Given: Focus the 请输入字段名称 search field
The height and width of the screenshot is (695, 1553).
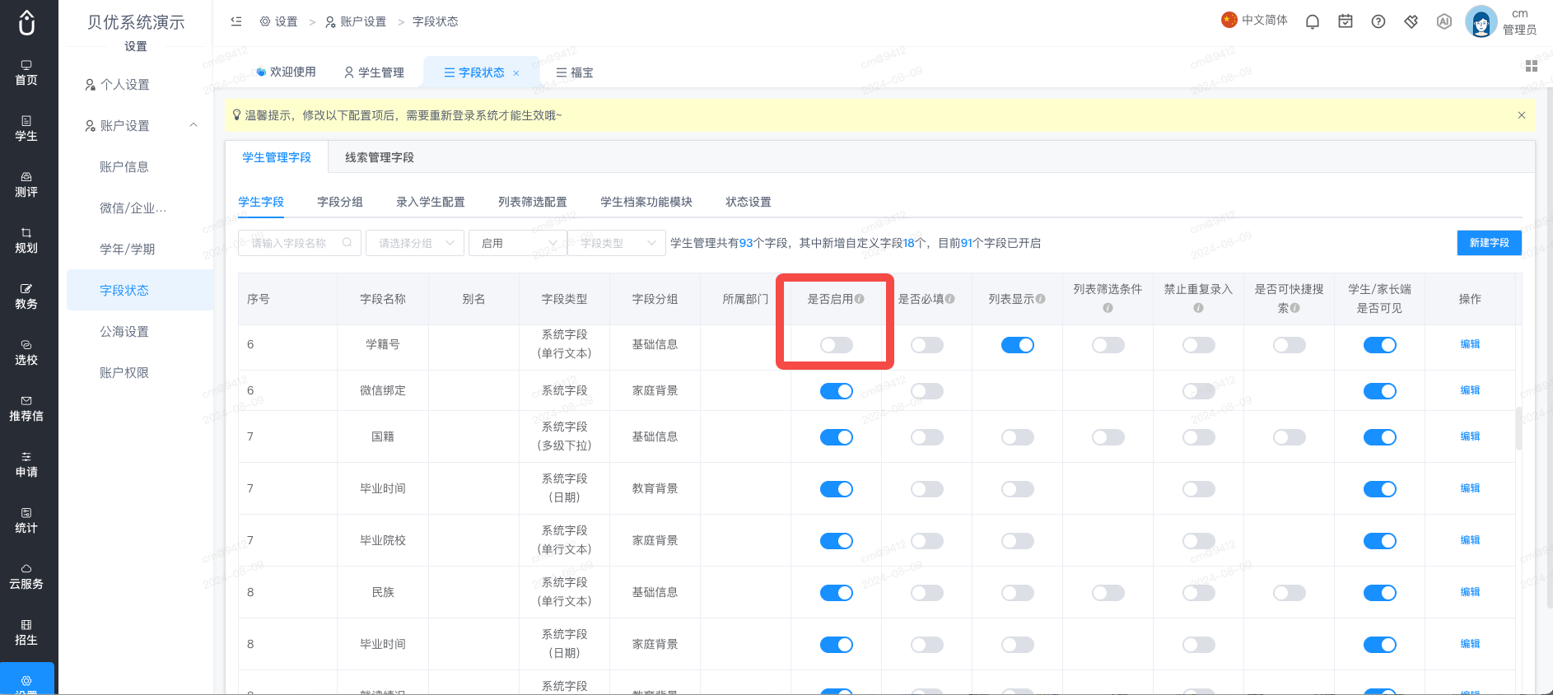Looking at the screenshot, I should (x=300, y=243).
